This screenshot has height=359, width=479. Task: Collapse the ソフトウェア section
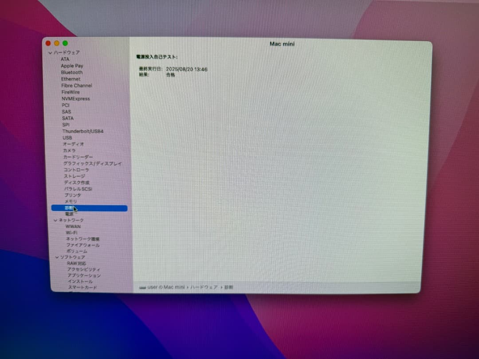[57, 257]
